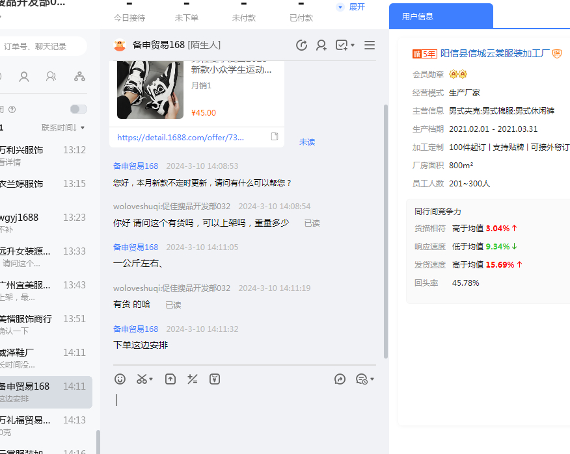Image resolution: width=570 pixels, height=454 pixels.
Task: Open dropdown next to chat history clock icon
Action: coord(372,379)
